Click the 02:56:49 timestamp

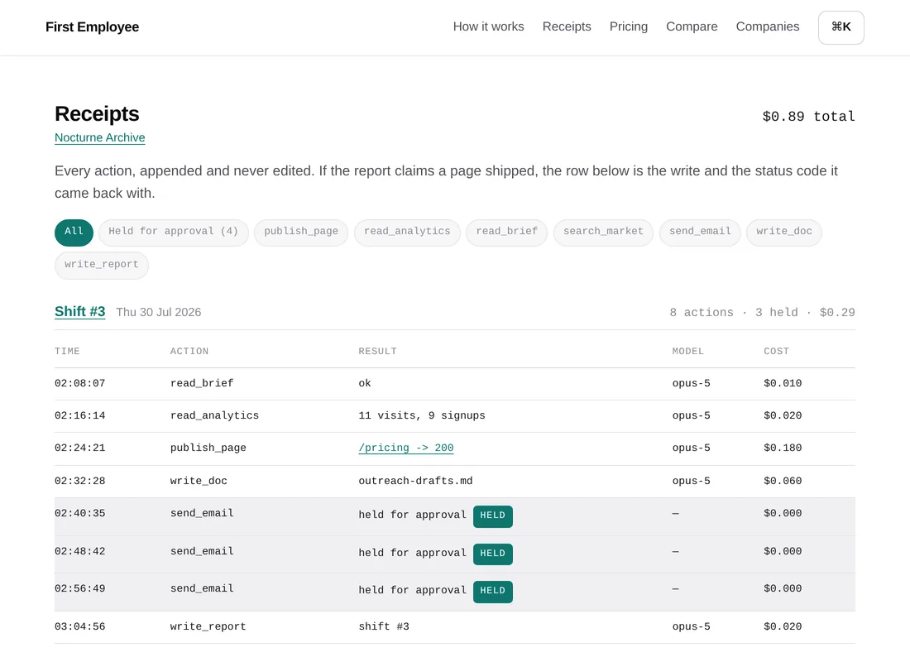tap(80, 589)
